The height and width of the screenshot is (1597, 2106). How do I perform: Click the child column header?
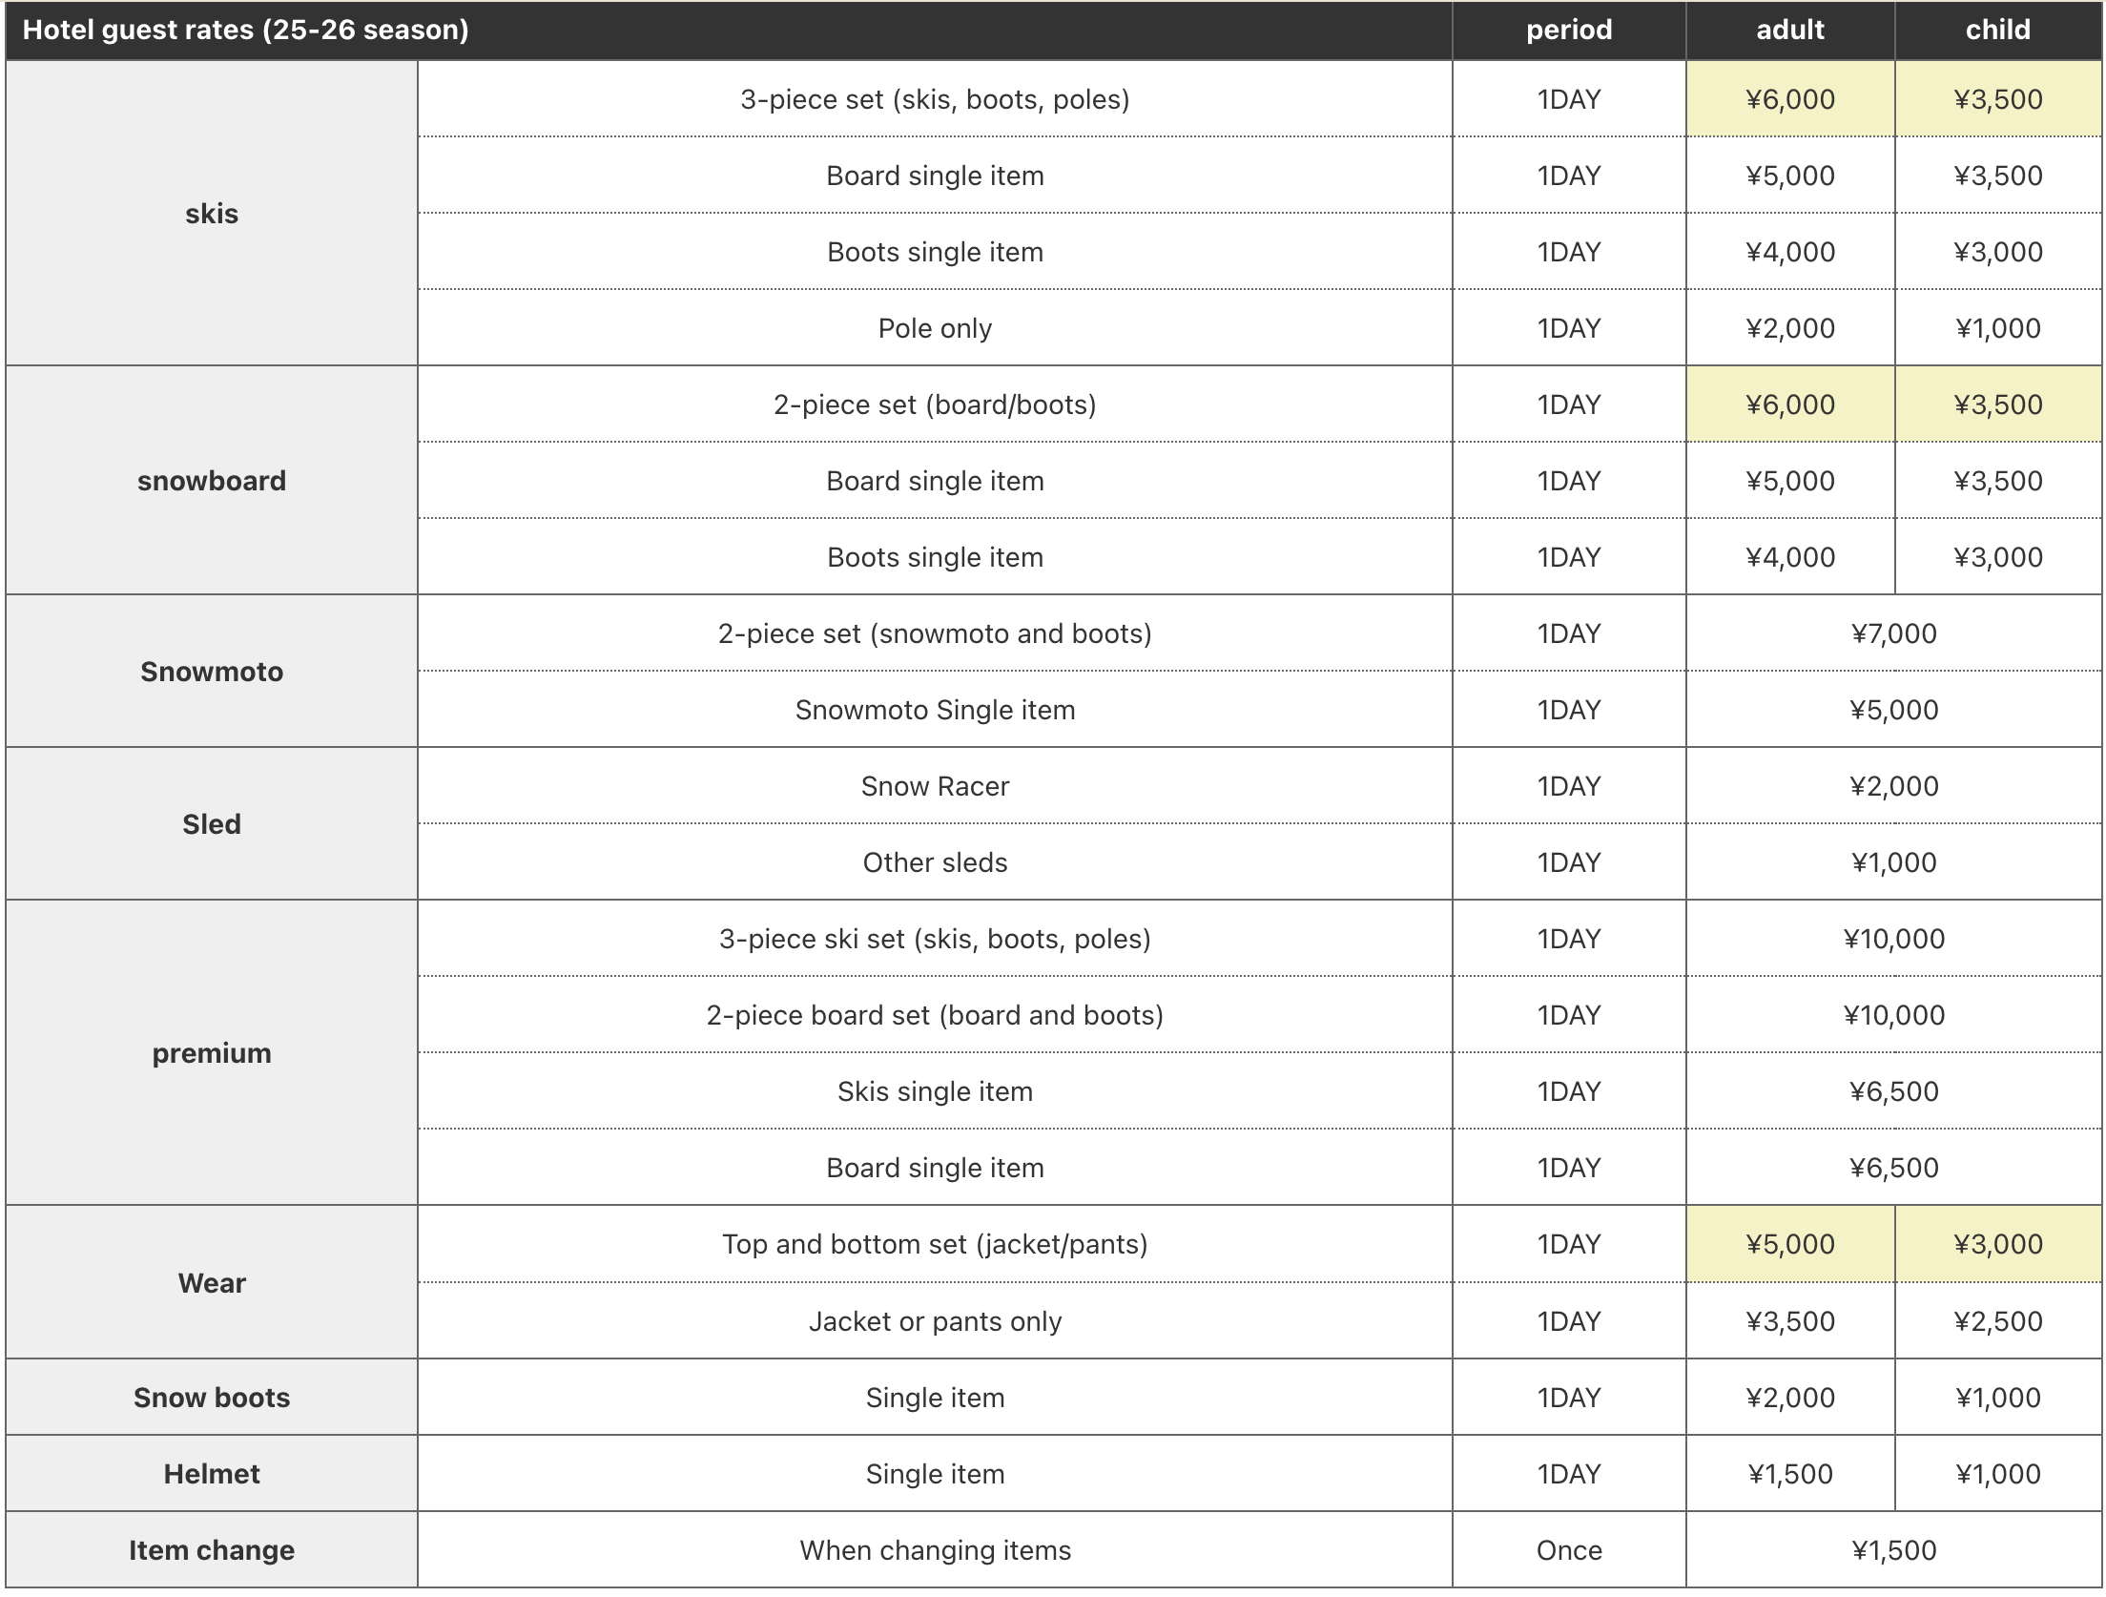(1997, 30)
